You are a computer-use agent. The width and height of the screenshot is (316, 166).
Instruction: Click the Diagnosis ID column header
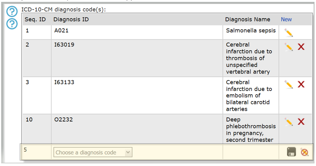[x=71, y=20]
